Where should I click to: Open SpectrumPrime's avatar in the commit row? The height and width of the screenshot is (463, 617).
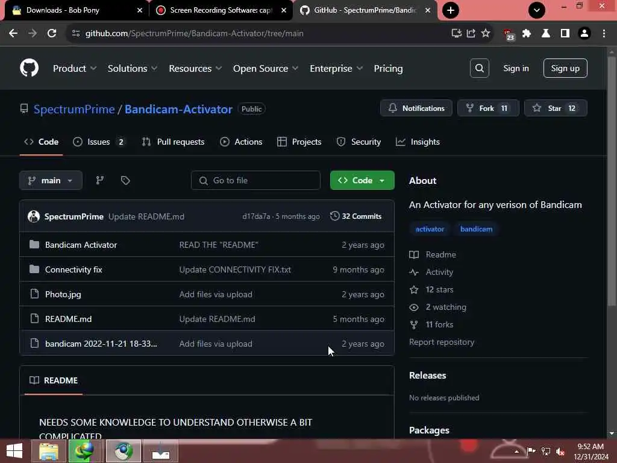pos(34,216)
